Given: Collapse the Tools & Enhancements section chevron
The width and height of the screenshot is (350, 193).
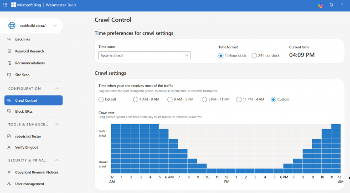Looking at the screenshot, I should coord(57,125).
